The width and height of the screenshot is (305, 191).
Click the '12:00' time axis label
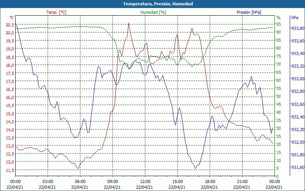(145, 182)
